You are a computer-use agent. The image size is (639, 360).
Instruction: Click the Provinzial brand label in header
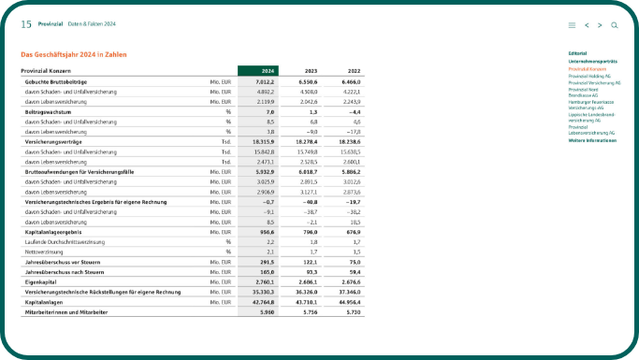click(x=51, y=24)
